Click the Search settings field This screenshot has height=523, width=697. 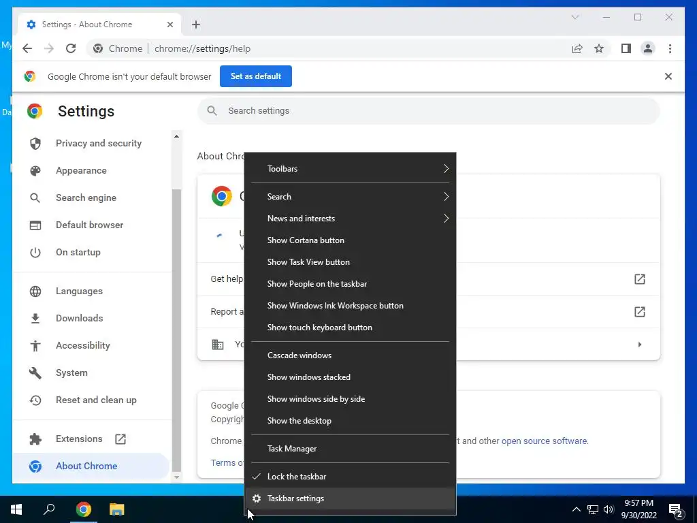(429, 111)
